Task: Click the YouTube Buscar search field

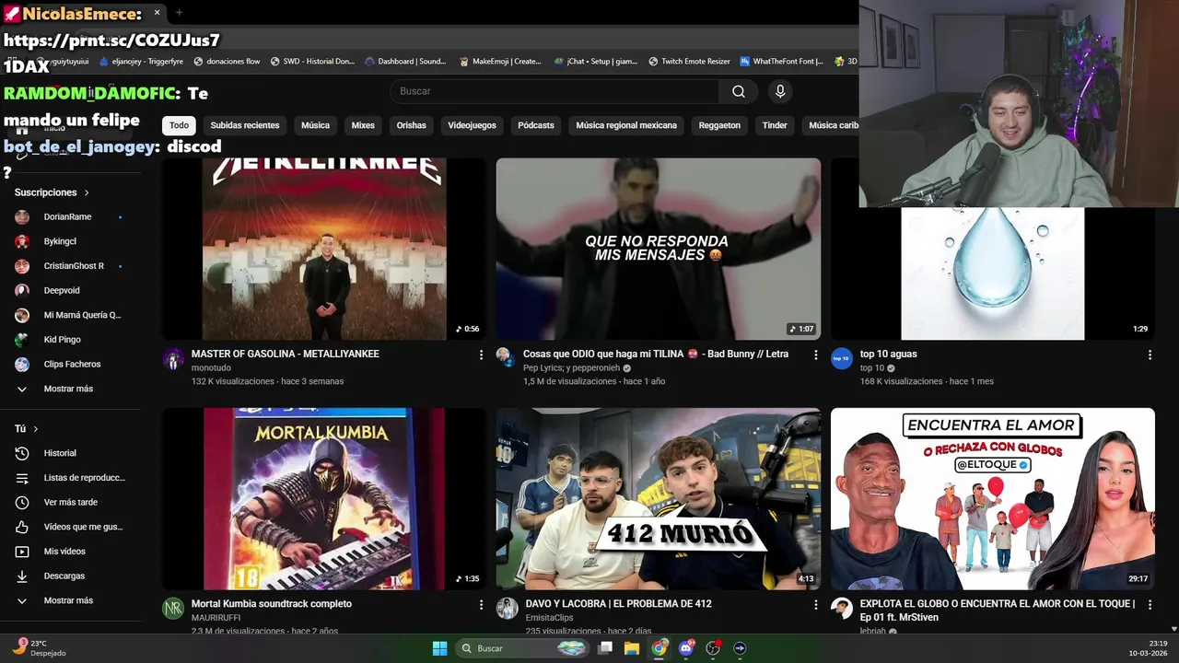Action: 555,91
